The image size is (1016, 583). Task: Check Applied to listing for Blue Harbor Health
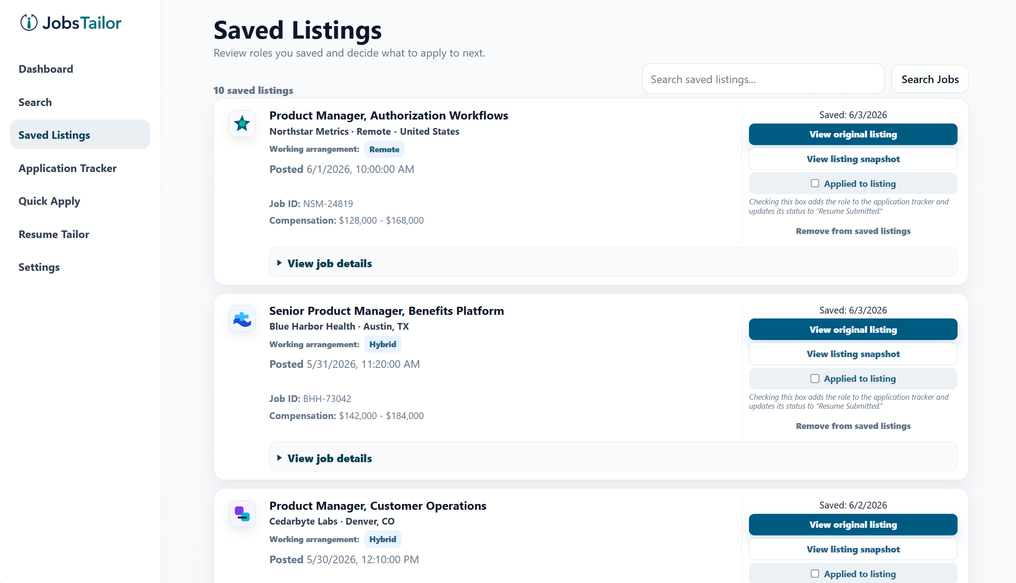tap(815, 379)
